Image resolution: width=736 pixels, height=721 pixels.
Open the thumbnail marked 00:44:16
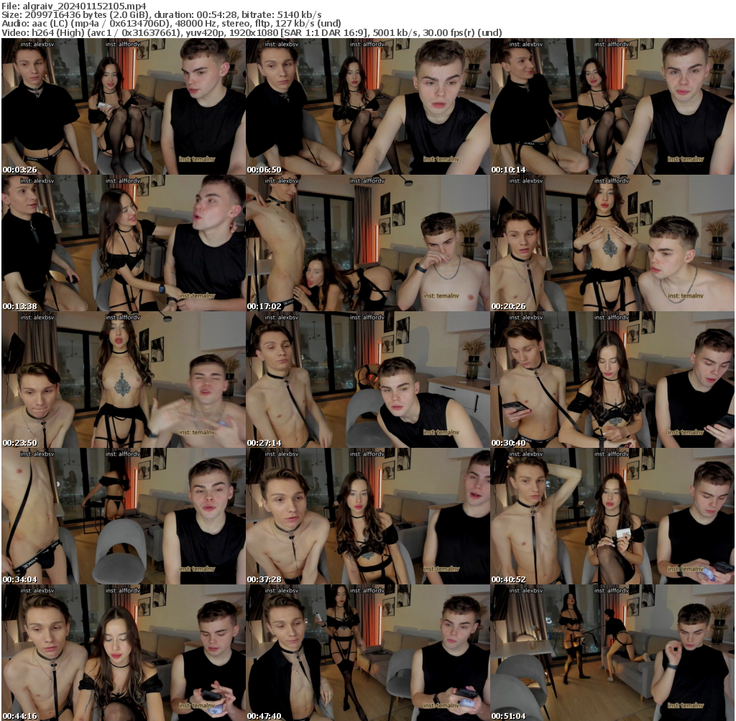coord(123,653)
